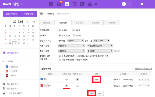Viewport: 155px width, 97px height.
Task: Open 서울(GMT+09:00) timezone dropdown
Action: (x=100, y=46)
